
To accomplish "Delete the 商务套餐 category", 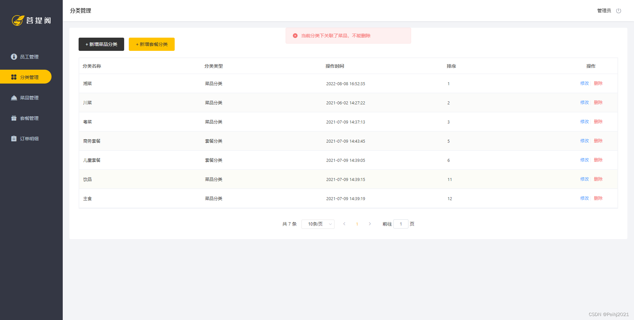I will tap(598, 141).
